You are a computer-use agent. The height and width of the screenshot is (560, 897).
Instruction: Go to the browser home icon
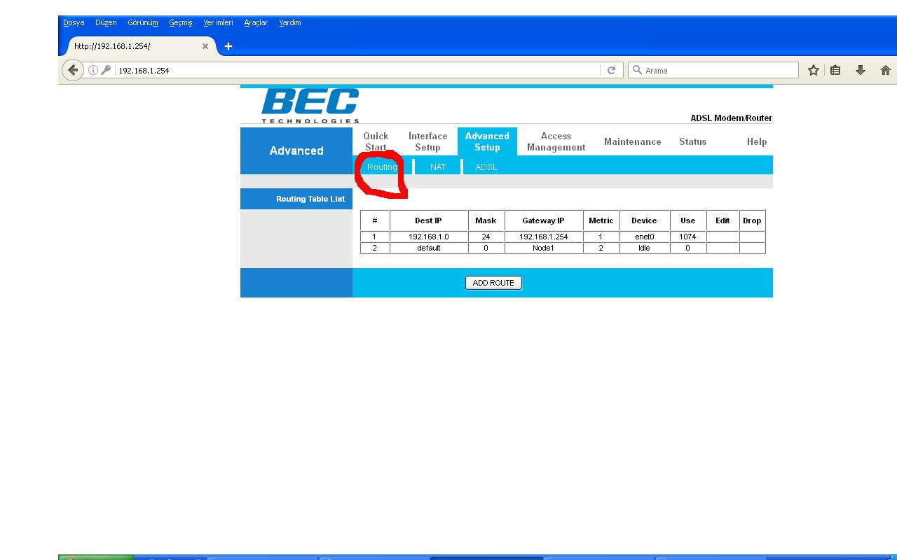pyautogui.click(x=885, y=70)
